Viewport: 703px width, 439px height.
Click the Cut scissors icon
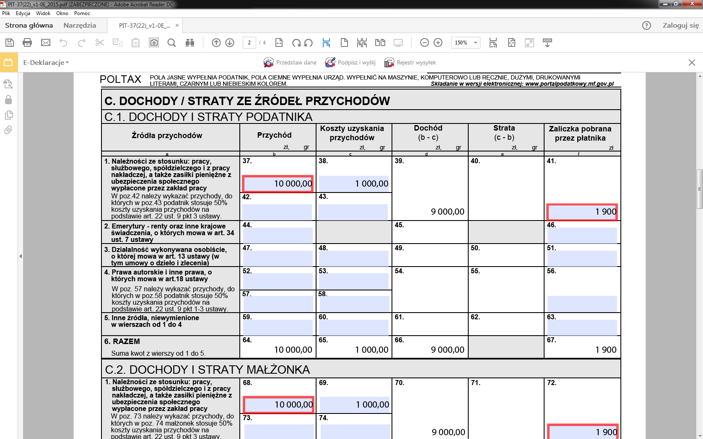pos(99,42)
